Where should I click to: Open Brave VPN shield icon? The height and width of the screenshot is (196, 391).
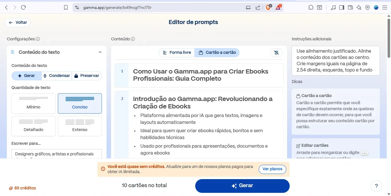click(368, 7)
